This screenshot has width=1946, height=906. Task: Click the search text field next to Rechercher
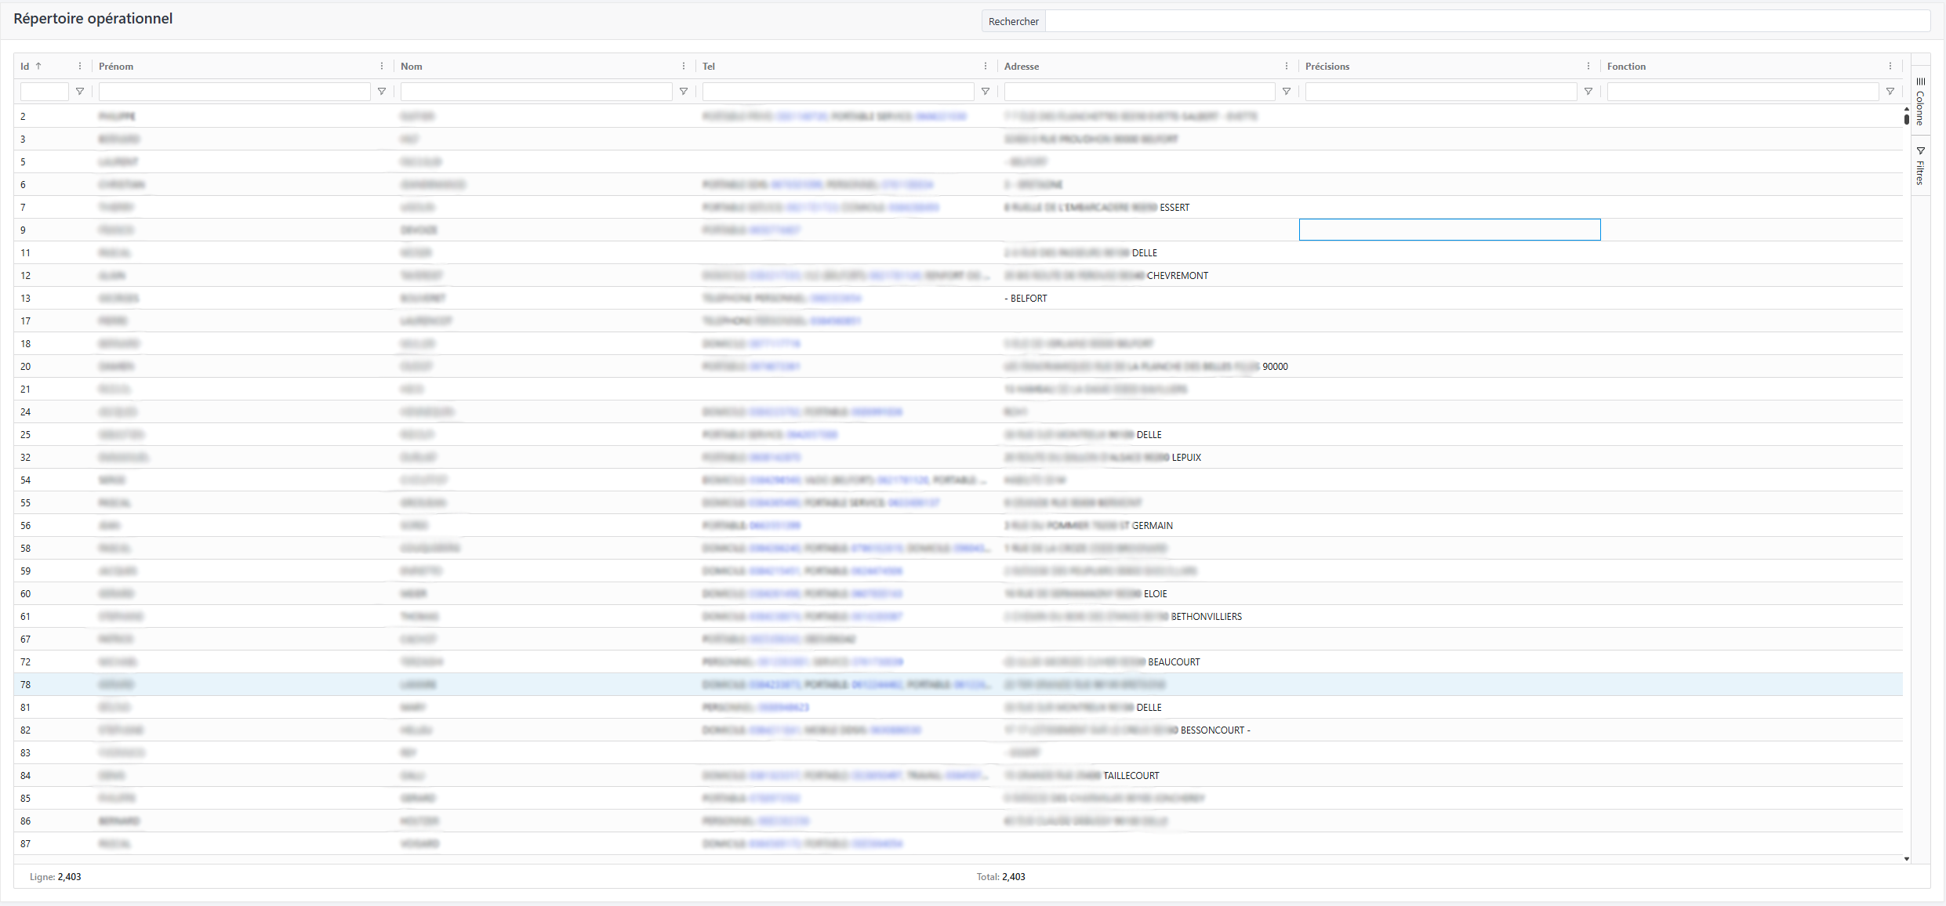pyautogui.click(x=1487, y=21)
